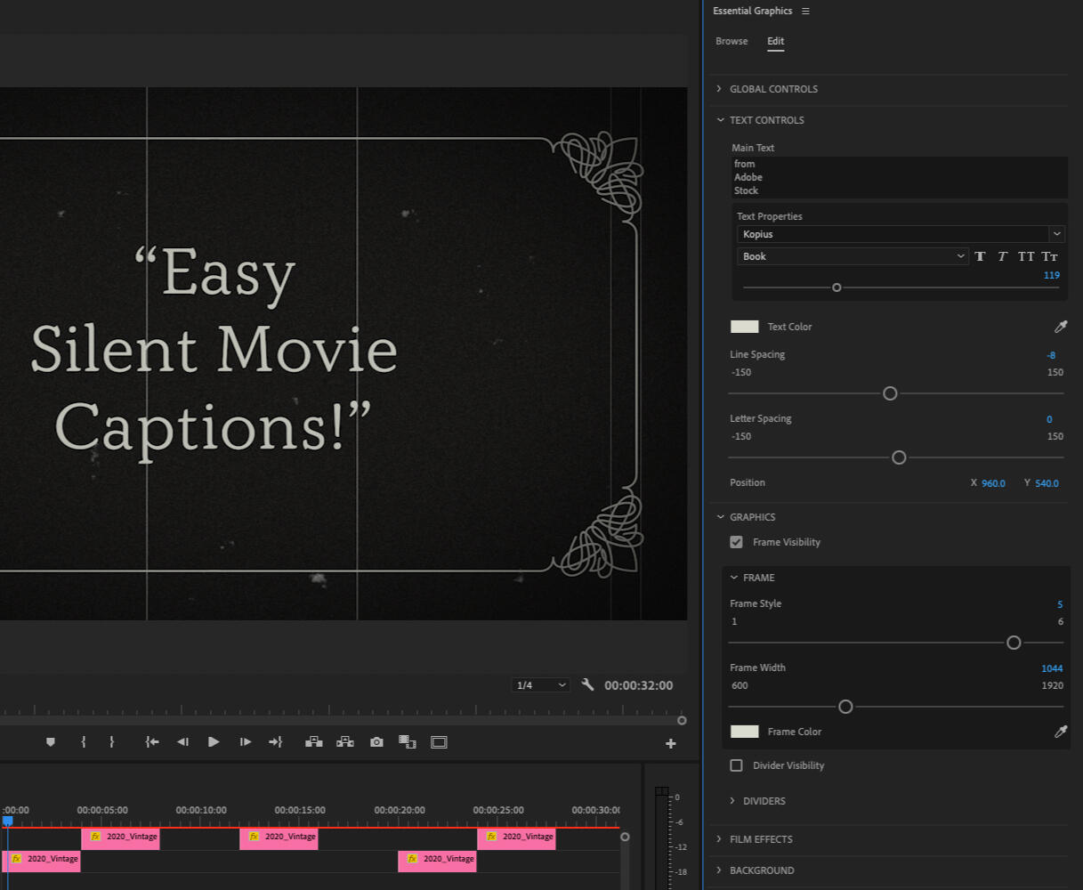Click inside the Main Text field
This screenshot has width=1083, height=890.
click(898, 177)
